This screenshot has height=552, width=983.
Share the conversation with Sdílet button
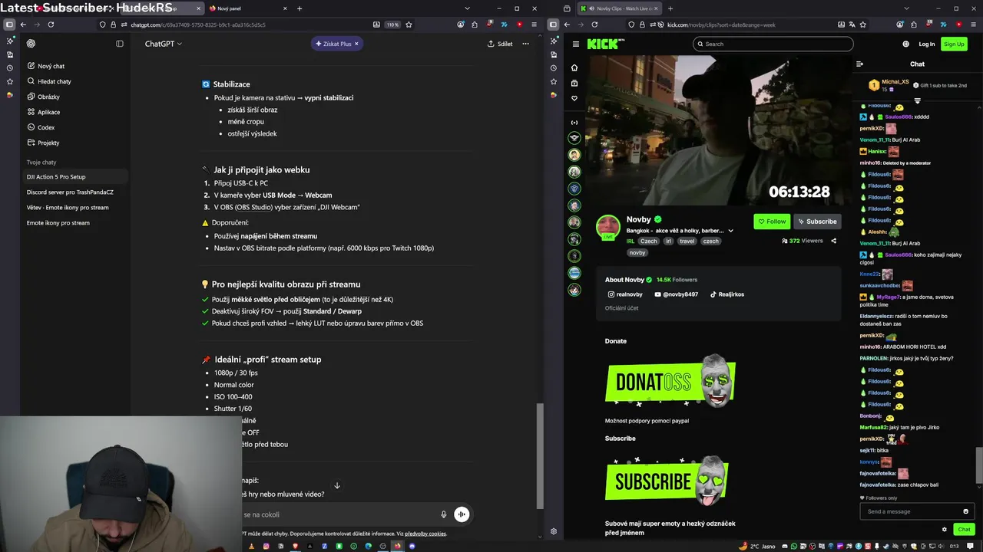click(x=500, y=44)
